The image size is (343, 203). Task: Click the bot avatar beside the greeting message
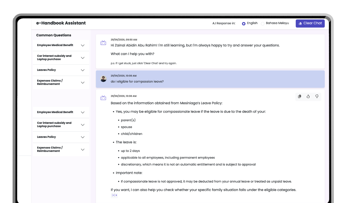coord(103,43)
